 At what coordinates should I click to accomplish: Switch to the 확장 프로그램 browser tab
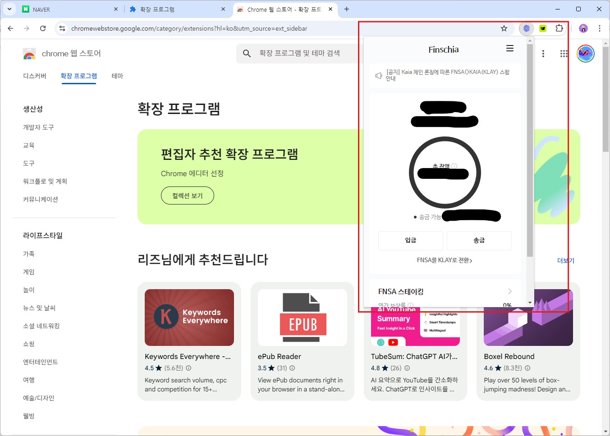[x=177, y=9]
